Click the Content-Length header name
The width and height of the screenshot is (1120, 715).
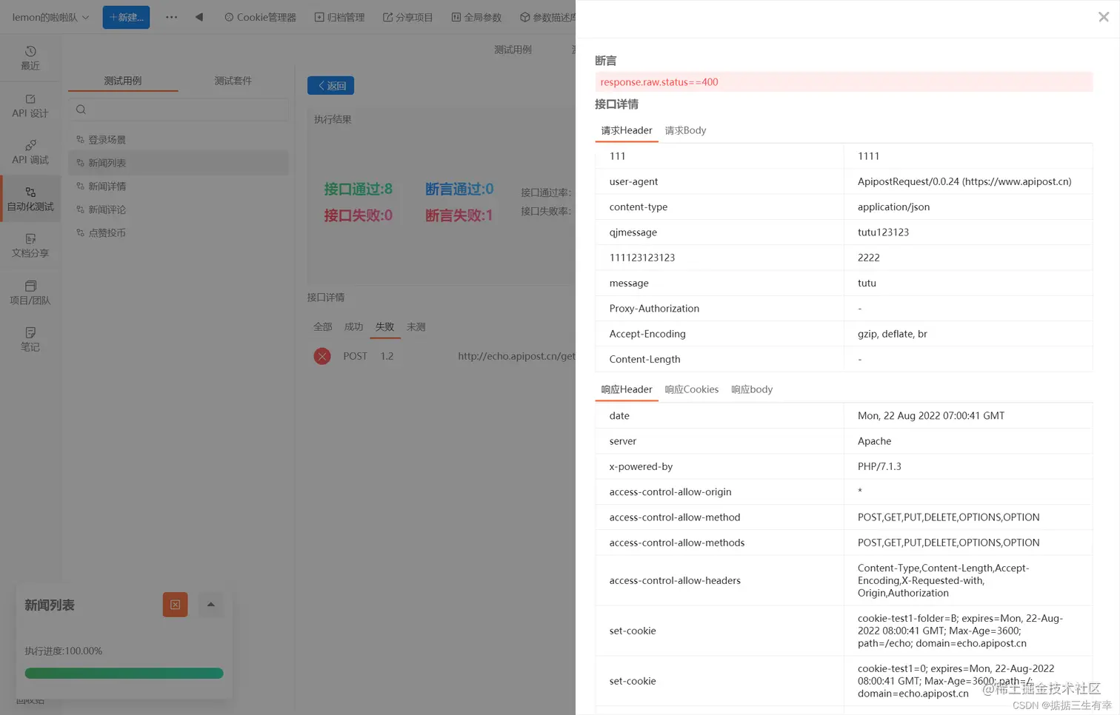[x=644, y=359]
